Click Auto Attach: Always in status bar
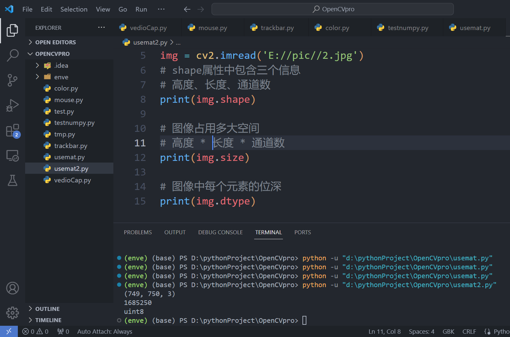This screenshot has width=510, height=337. pyautogui.click(x=105, y=331)
